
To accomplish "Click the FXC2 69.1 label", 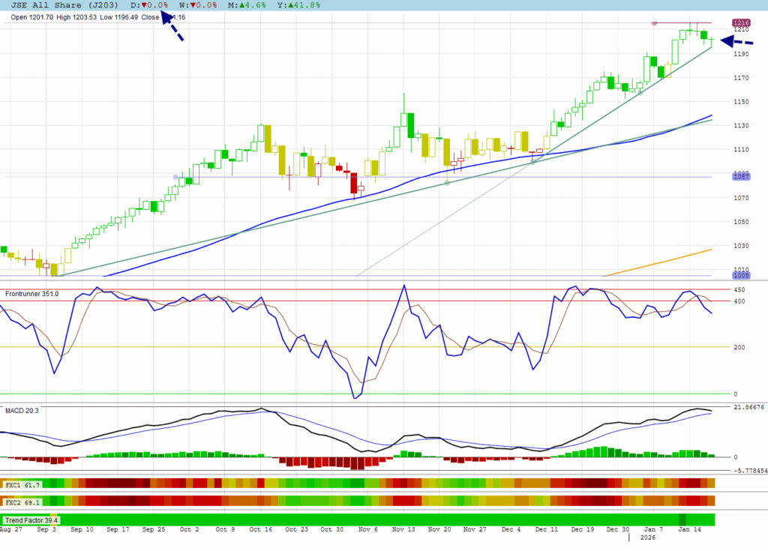I will tap(22, 500).
